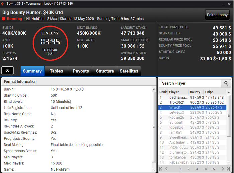Click the Search Player input field

tap(190, 83)
